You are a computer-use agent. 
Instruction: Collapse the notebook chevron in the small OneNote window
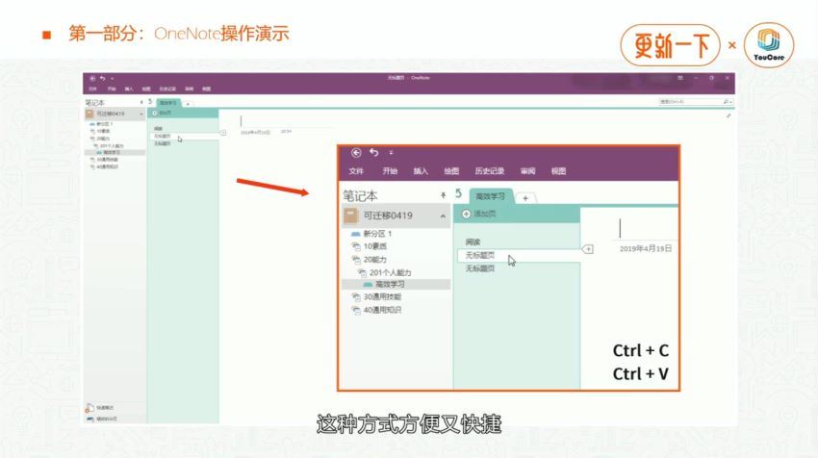(x=141, y=114)
